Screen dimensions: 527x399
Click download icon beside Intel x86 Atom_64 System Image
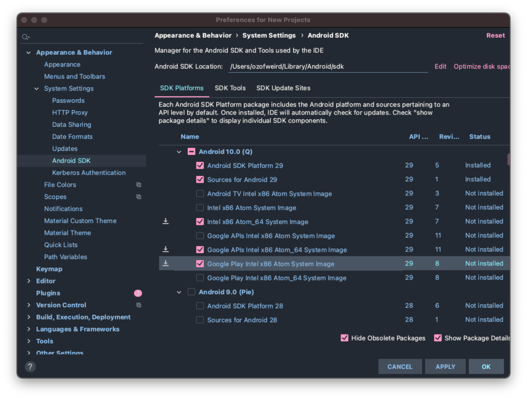(x=166, y=221)
